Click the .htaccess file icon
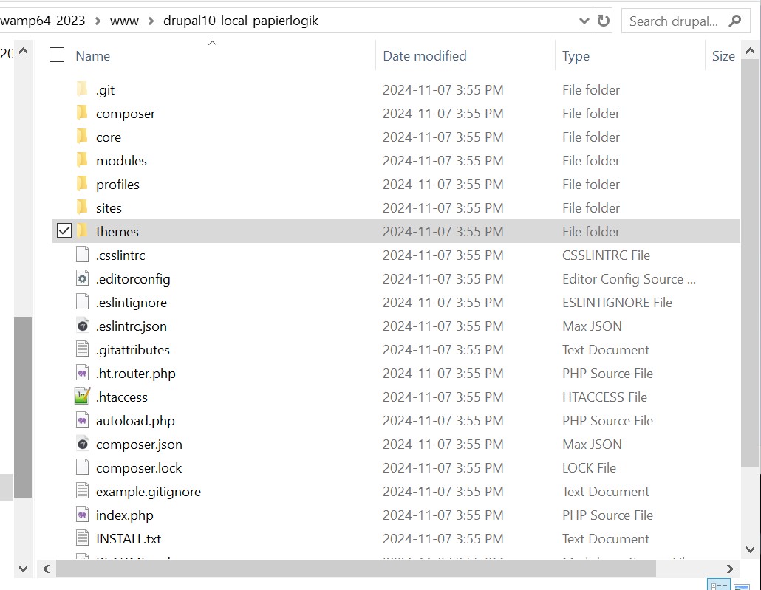 [82, 397]
